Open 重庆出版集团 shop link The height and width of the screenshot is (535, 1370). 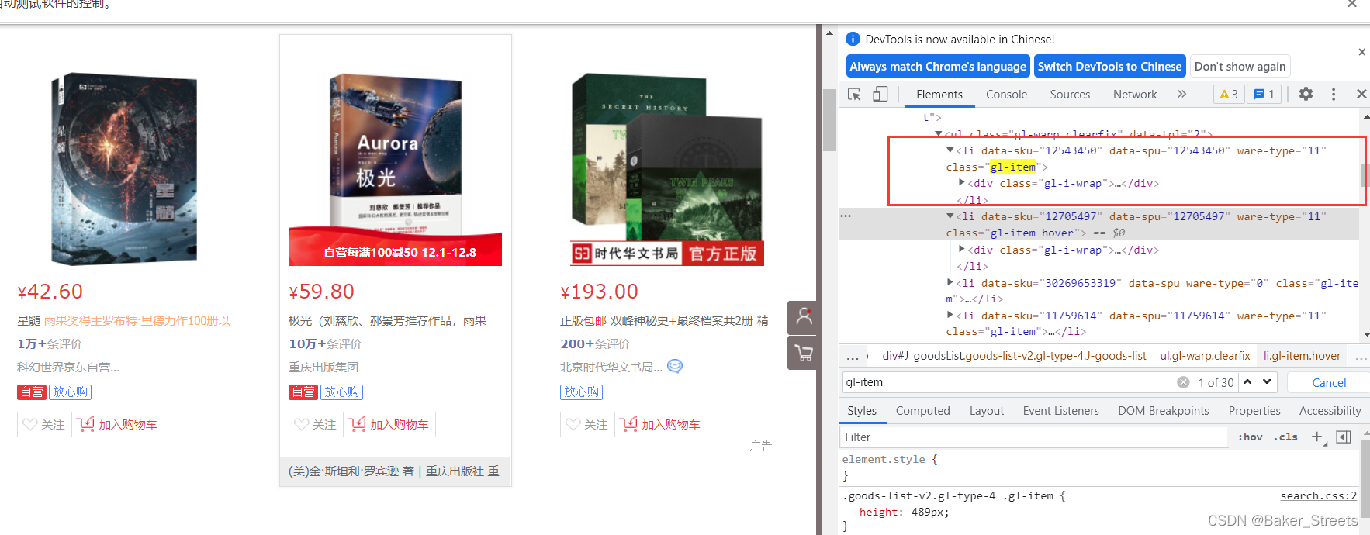[x=323, y=367]
